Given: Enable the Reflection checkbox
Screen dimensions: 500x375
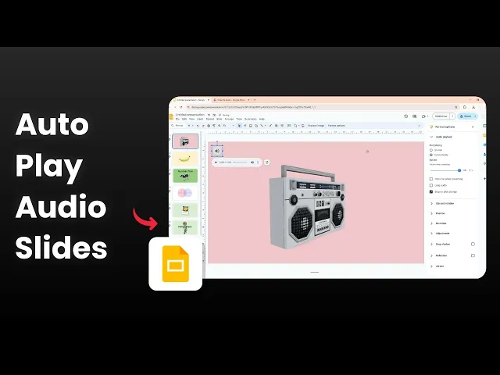Looking at the screenshot, I should (473, 255).
